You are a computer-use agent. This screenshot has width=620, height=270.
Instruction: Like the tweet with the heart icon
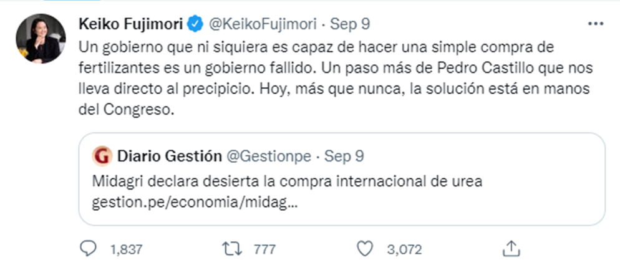point(364,249)
